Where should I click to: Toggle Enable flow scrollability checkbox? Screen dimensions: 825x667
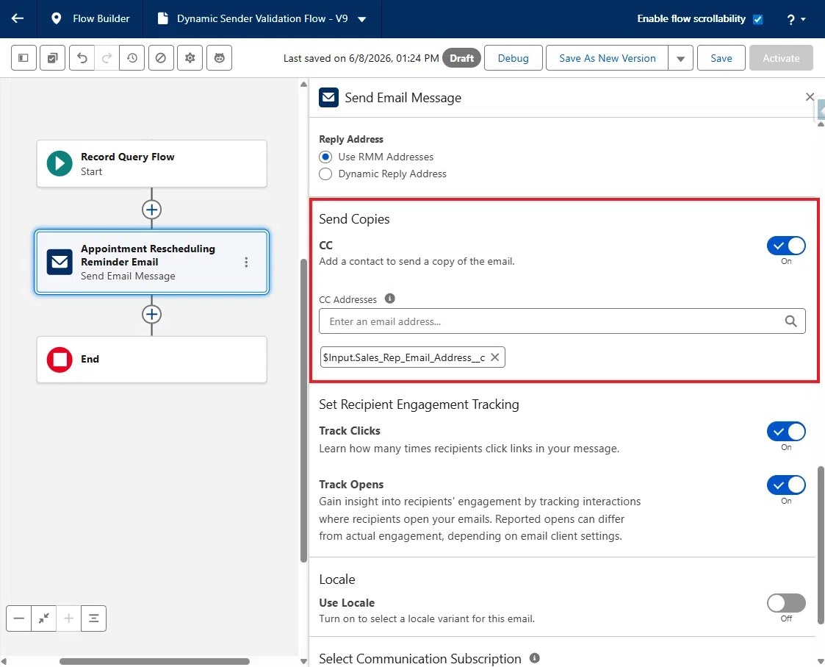pyautogui.click(x=757, y=20)
